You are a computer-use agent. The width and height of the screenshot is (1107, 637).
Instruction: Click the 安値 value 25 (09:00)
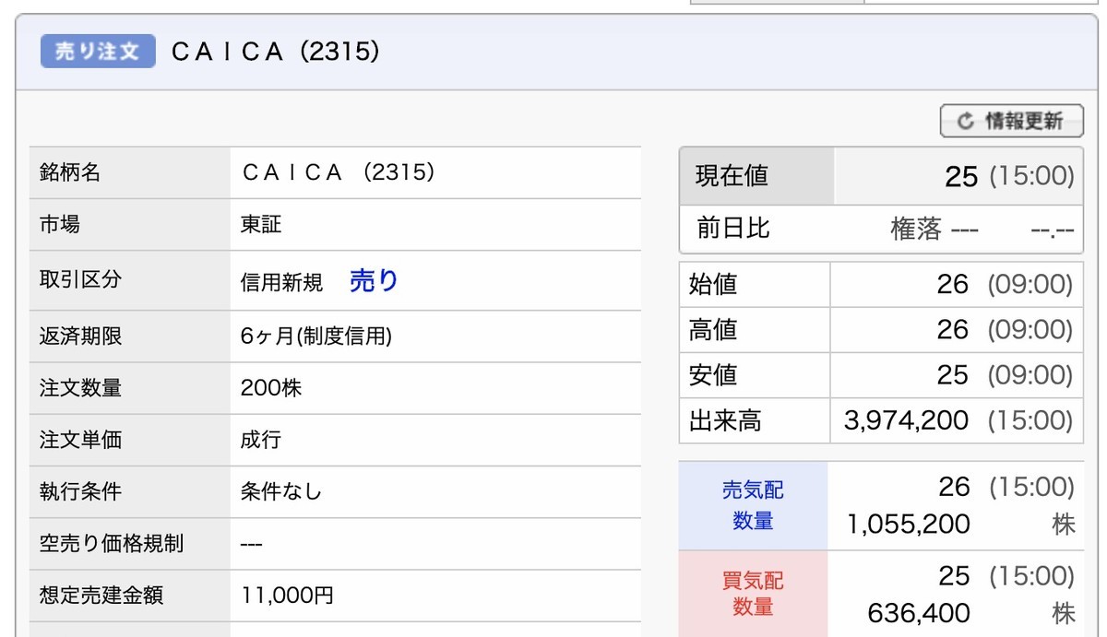point(1004,375)
